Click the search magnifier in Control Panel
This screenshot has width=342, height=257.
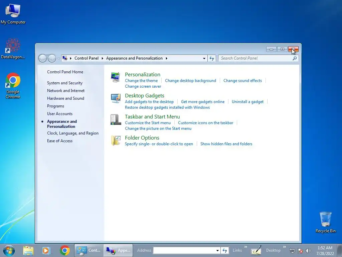point(295,58)
